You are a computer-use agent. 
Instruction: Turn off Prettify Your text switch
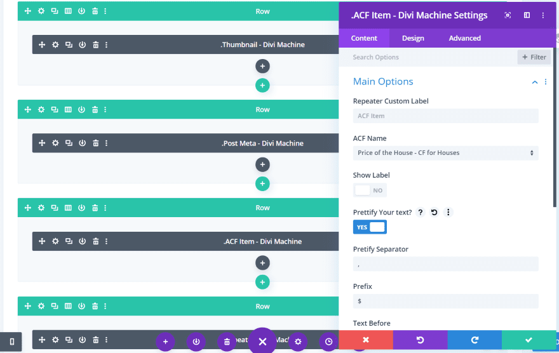pyautogui.click(x=370, y=227)
